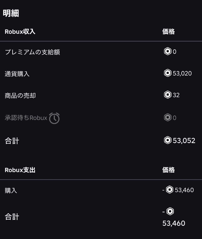Click Robux icon beside 53,052 total
The width and height of the screenshot is (202, 239).
click(168, 140)
